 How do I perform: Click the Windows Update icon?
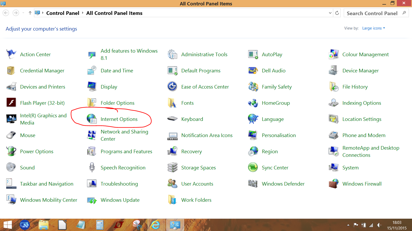point(92,200)
